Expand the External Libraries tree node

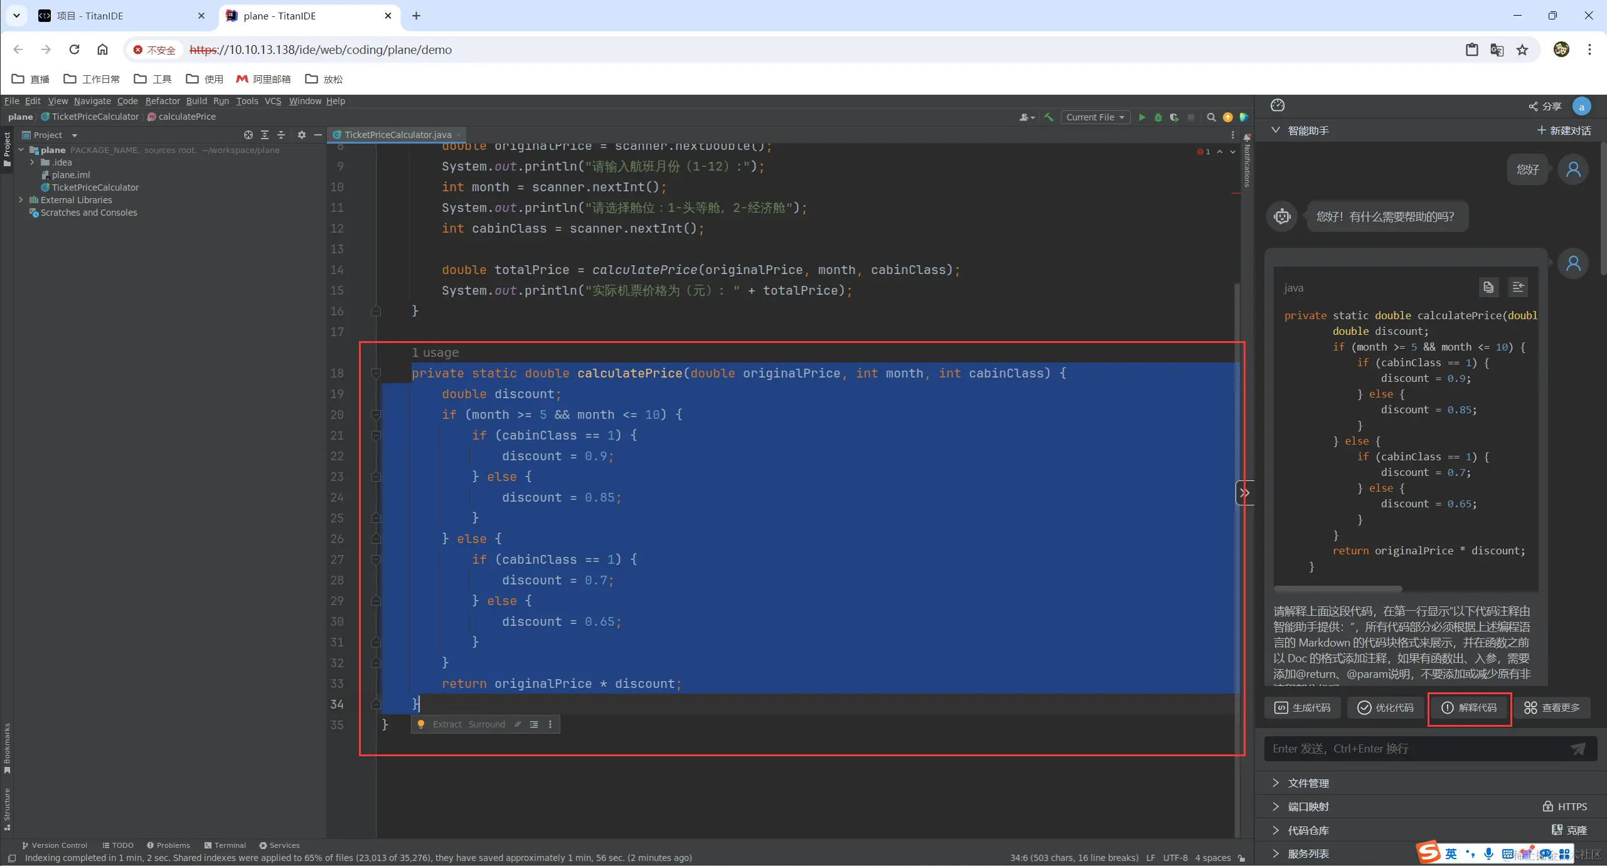pyautogui.click(x=21, y=200)
